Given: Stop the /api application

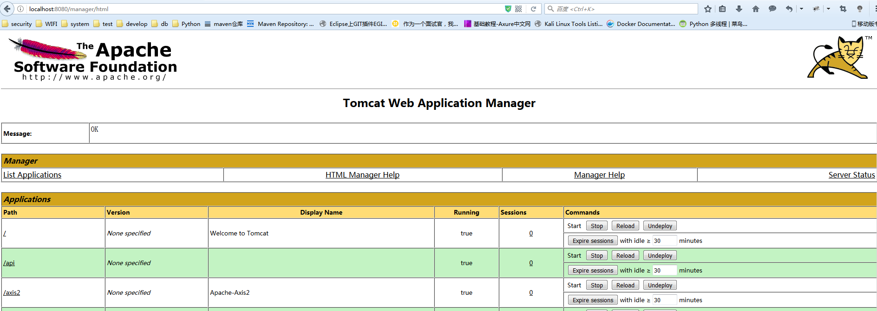Looking at the screenshot, I should 596,256.
